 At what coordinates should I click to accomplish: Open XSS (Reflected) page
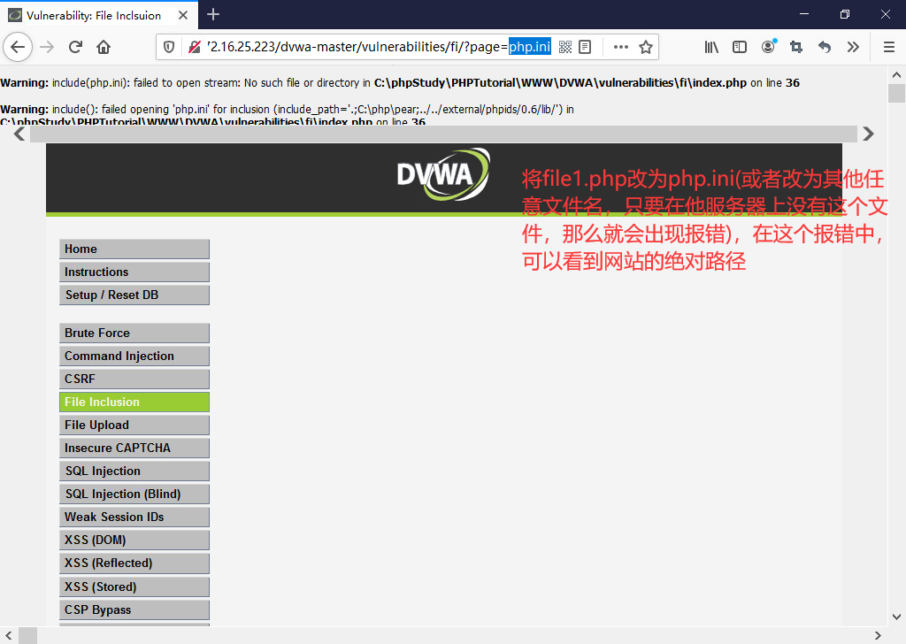coord(134,563)
